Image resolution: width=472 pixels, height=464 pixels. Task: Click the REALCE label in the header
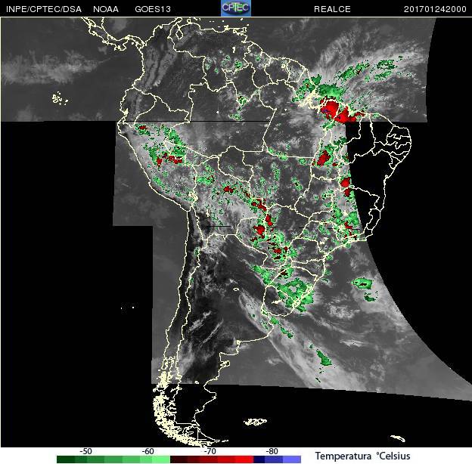(332, 9)
